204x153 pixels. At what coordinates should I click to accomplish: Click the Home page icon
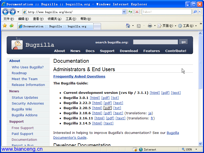point(128,26)
